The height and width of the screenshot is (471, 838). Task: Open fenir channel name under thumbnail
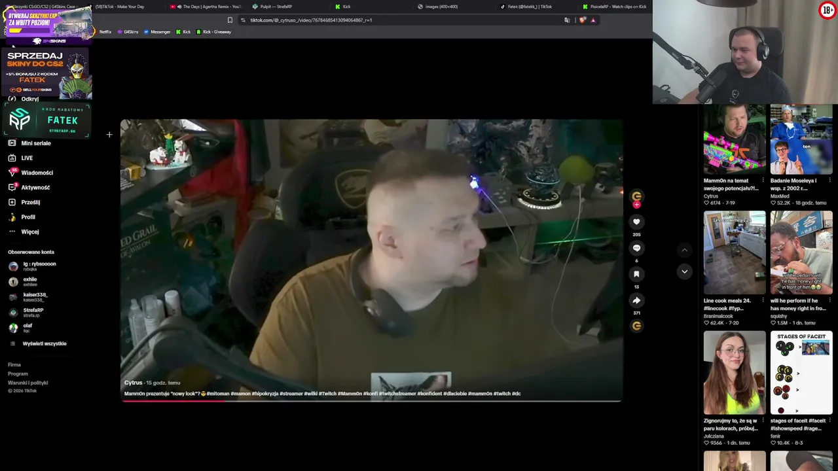[x=775, y=436]
